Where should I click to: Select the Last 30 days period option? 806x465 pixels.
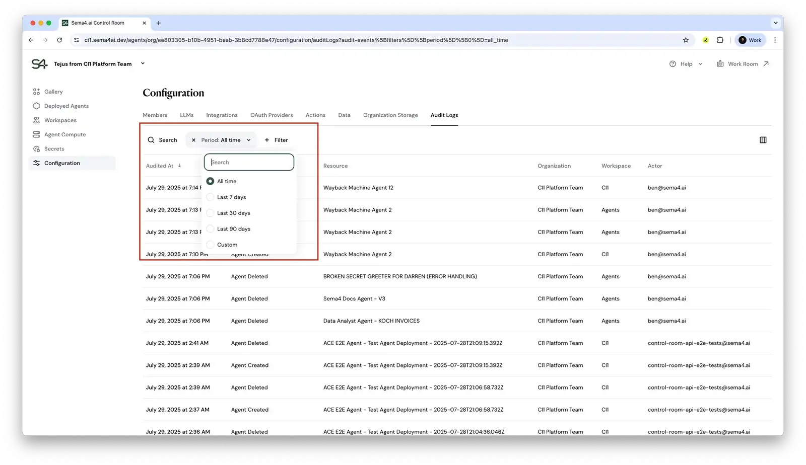coord(210,212)
